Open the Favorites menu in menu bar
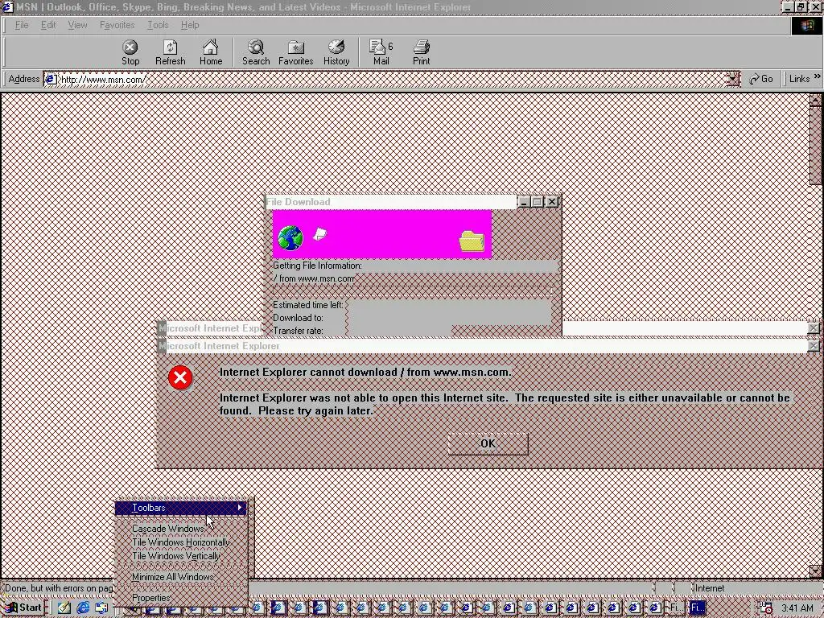824x618 pixels. coord(117,25)
